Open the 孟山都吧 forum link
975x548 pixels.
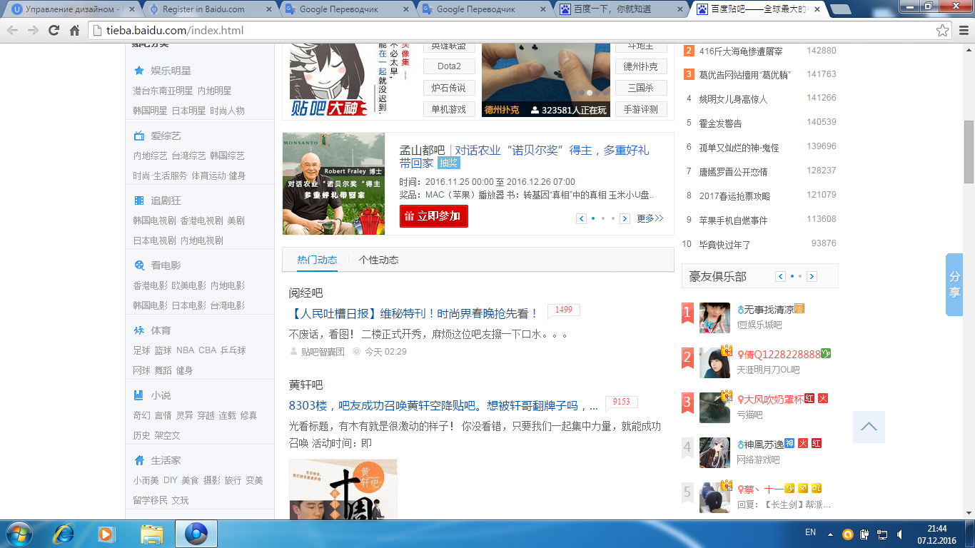coord(422,150)
